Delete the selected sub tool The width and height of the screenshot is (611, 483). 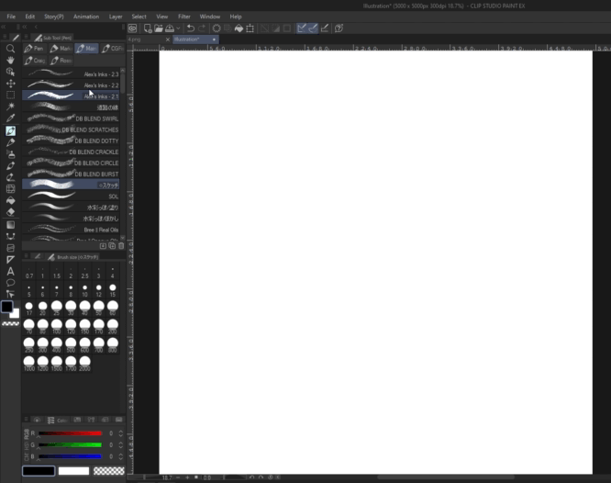pos(121,246)
